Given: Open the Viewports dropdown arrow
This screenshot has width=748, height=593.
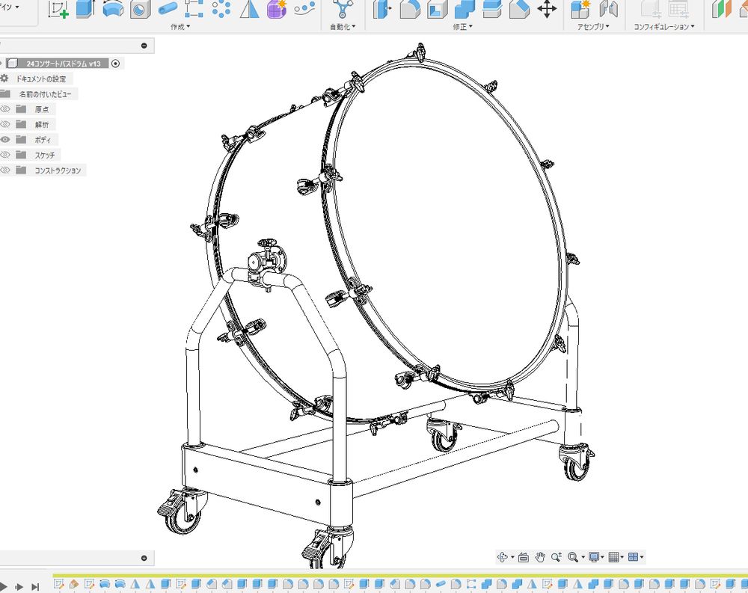Looking at the screenshot, I should pyautogui.click(x=642, y=557).
